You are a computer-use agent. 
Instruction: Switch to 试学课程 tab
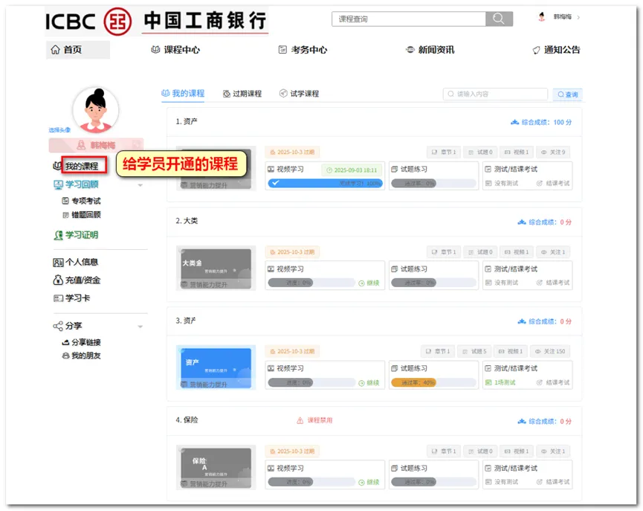tap(300, 94)
